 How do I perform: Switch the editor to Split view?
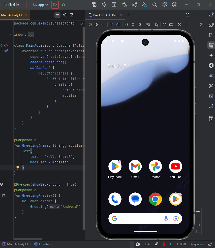65,15
